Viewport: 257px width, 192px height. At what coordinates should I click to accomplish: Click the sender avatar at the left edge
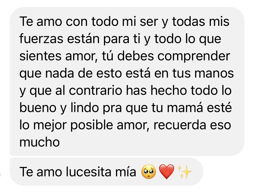pyautogui.click(x=0, y=174)
